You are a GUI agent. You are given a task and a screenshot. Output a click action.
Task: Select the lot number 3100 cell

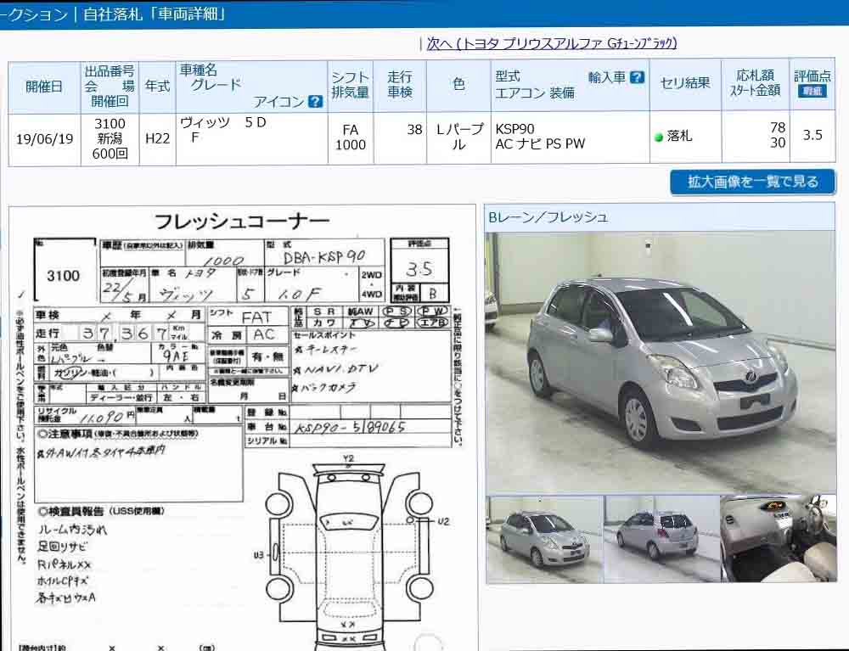point(110,138)
